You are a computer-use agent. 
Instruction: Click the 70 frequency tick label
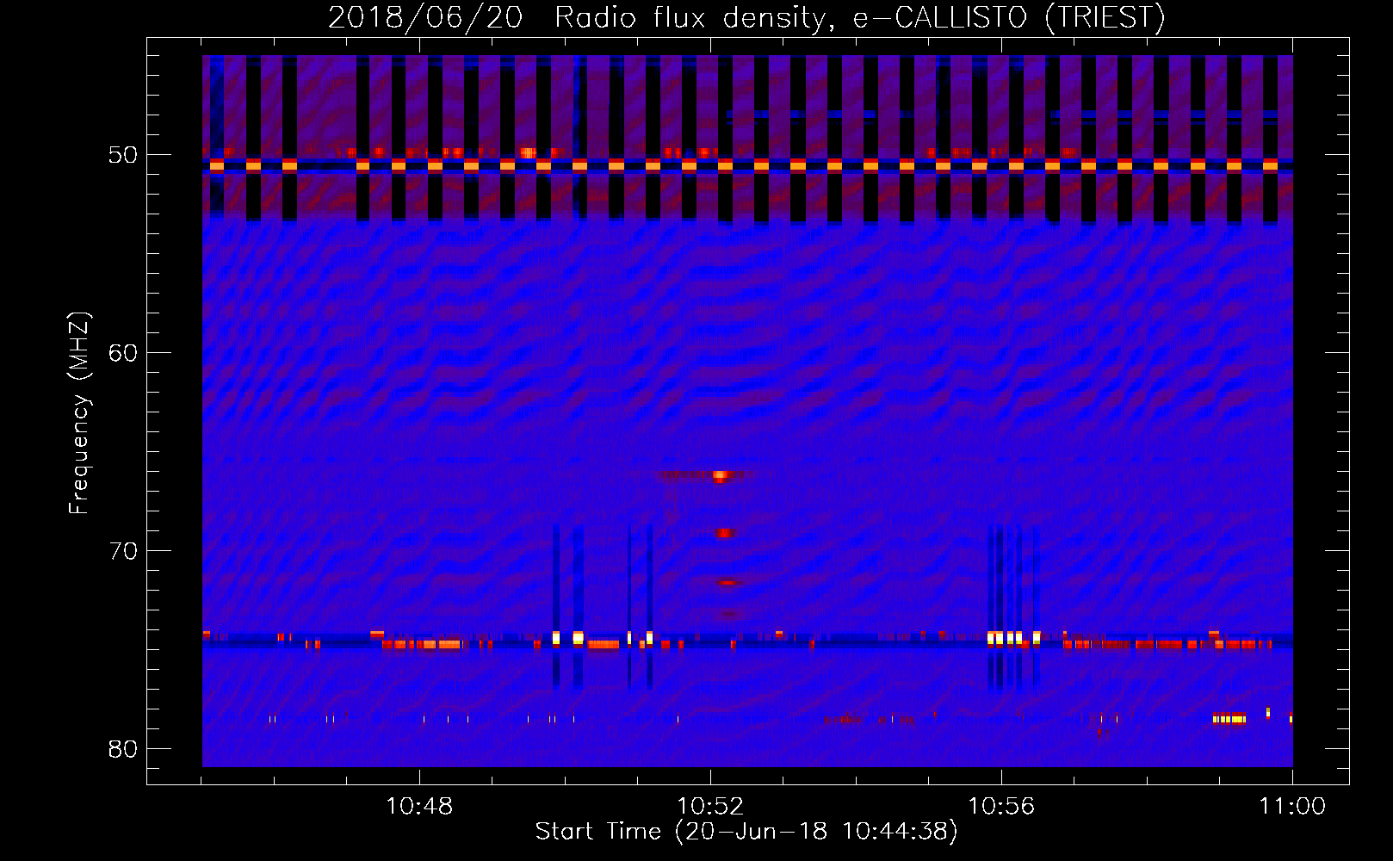(x=123, y=551)
